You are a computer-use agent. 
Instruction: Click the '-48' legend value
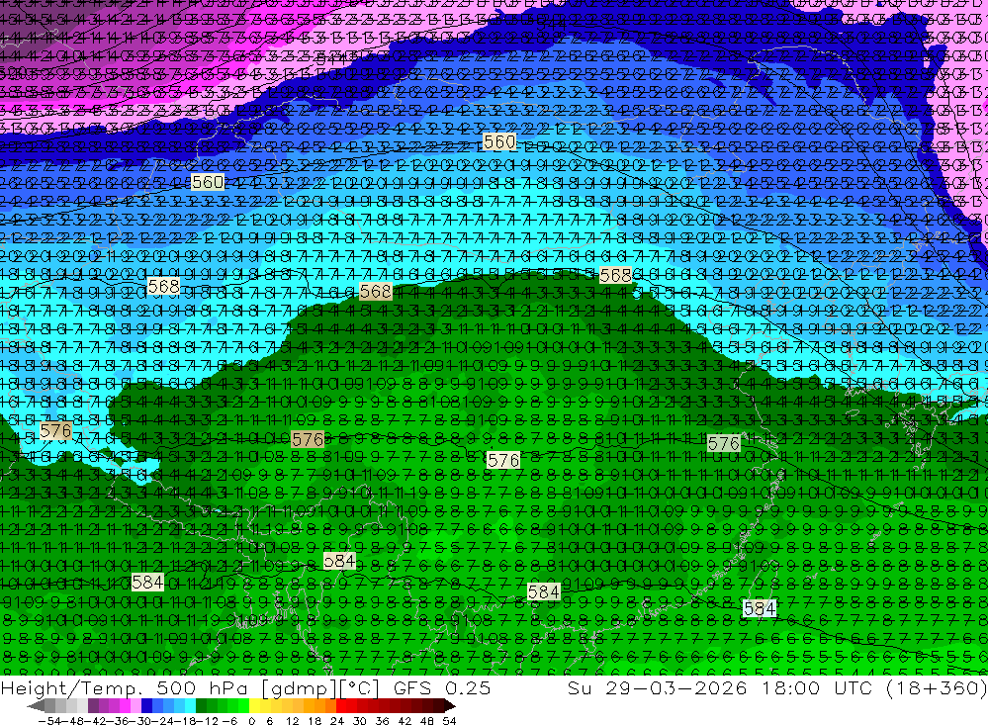click(73, 721)
